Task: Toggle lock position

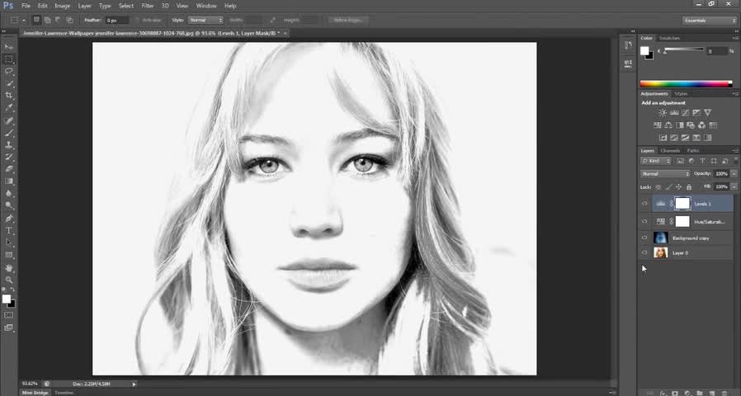Action: coord(678,187)
